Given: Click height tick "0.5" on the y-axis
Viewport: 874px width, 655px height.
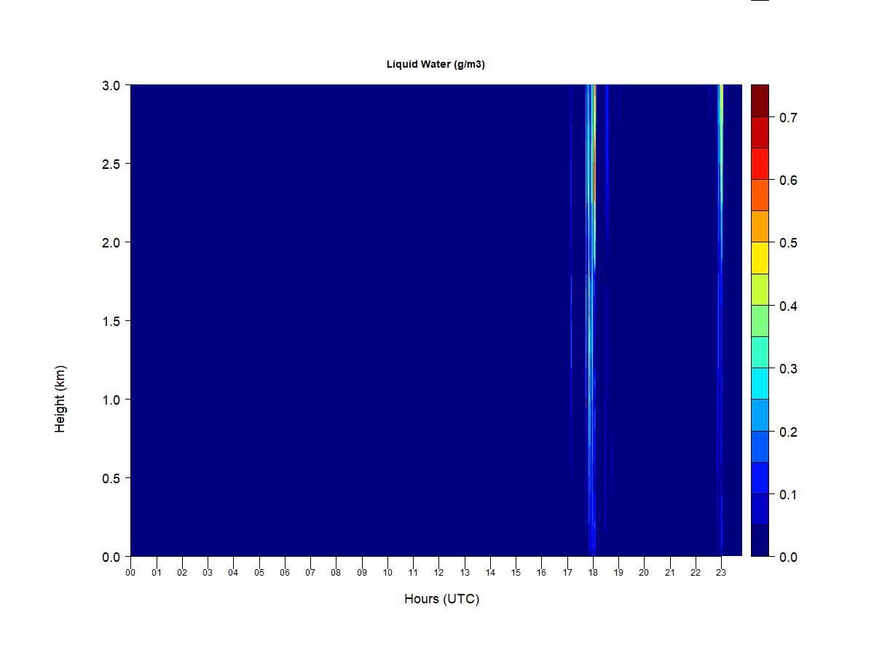Looking at the screenshot, I should tap(111, 478).
